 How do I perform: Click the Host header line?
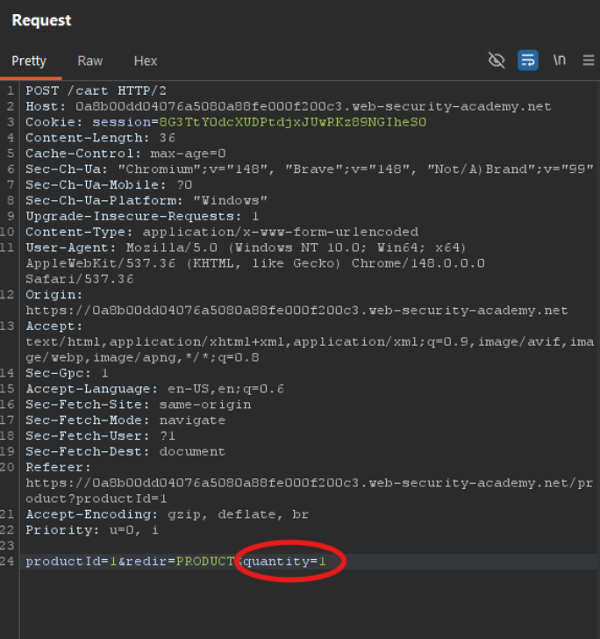pos(289,106)
